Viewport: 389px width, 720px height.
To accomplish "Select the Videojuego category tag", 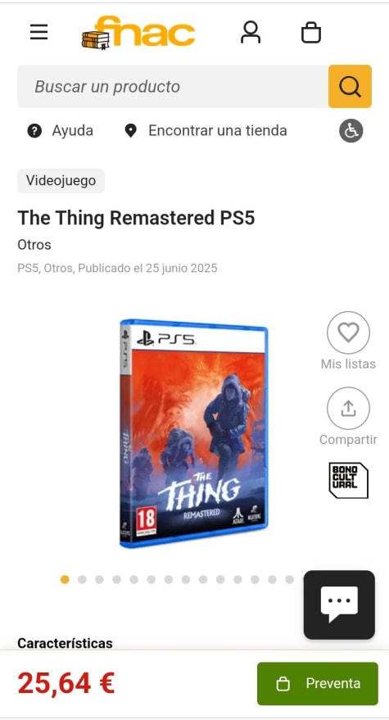I will (x=61, y=180).
